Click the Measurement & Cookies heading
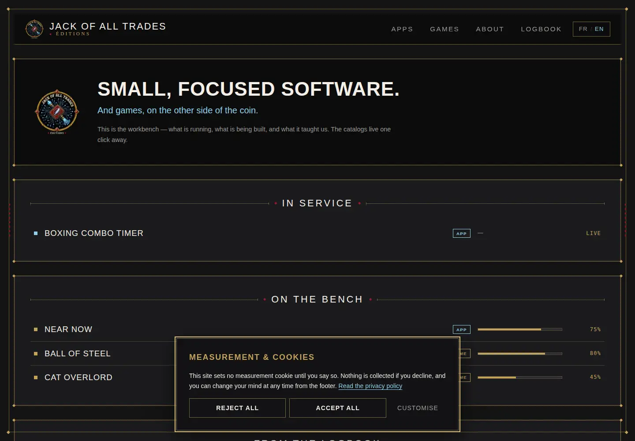 [x=252, y=357]
